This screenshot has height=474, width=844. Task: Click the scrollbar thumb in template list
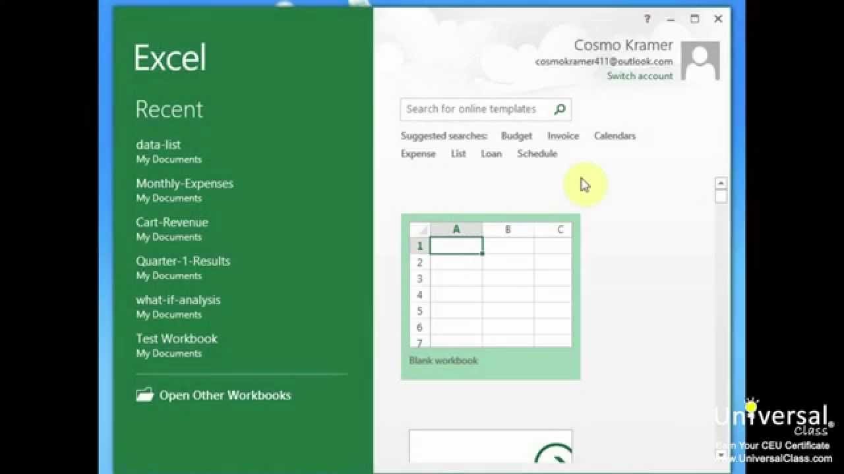721,196
